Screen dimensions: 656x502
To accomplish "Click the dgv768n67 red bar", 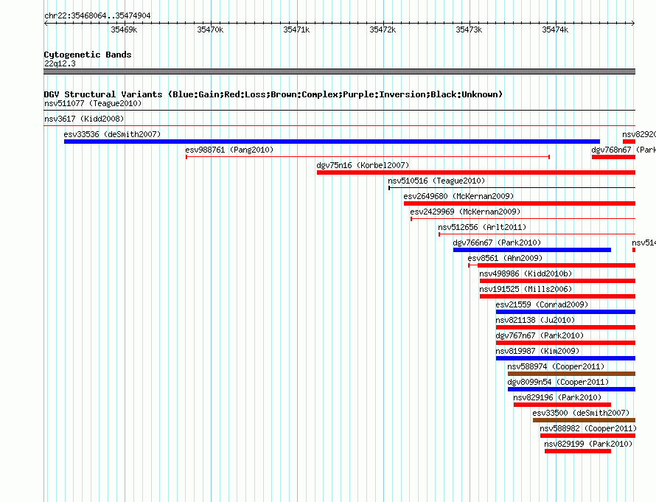I will [613, 157].
